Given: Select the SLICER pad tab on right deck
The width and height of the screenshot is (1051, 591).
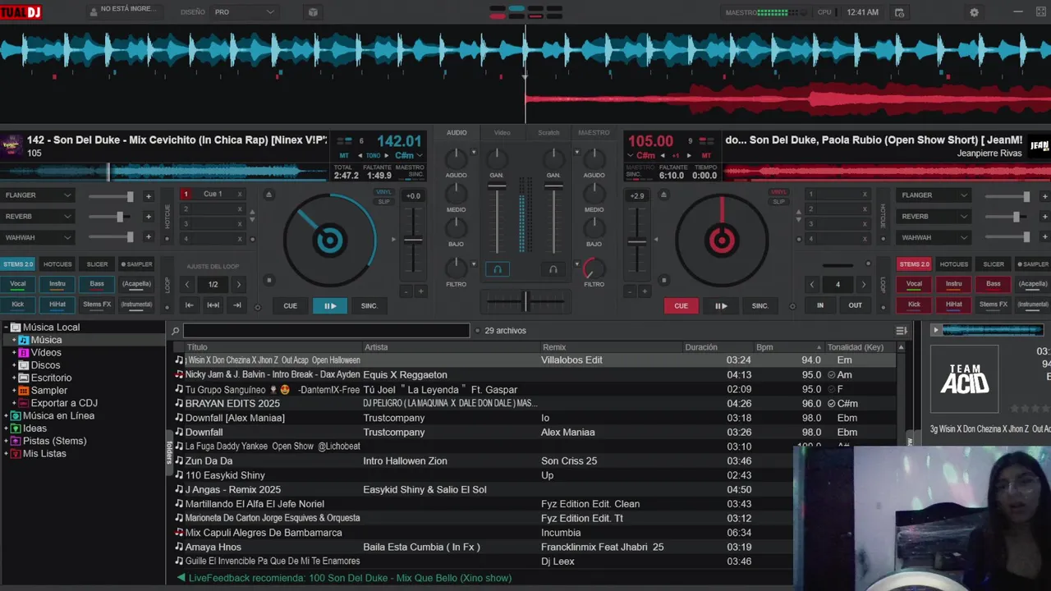Looking at the screenshot, I should click(x=994, y=264).
